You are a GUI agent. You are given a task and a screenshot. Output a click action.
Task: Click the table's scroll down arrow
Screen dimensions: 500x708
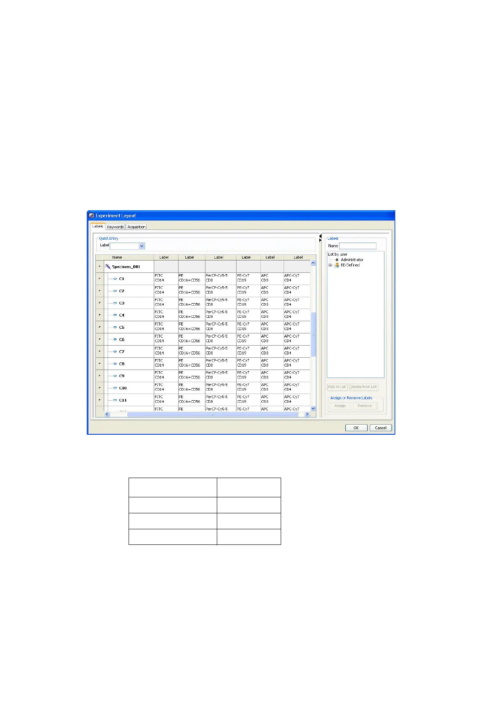click(313, 409)
